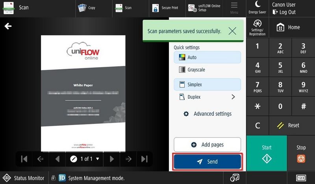Select the scanned document preview thumbnail

83,93
